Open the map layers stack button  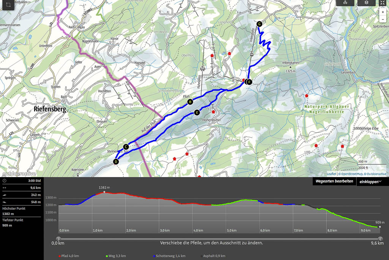coord(366,2)
